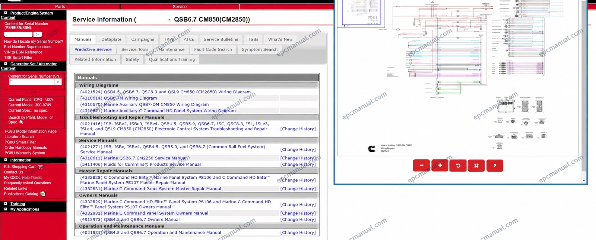Collapse Generator Set / Alternator Content section

coord(6,64)
